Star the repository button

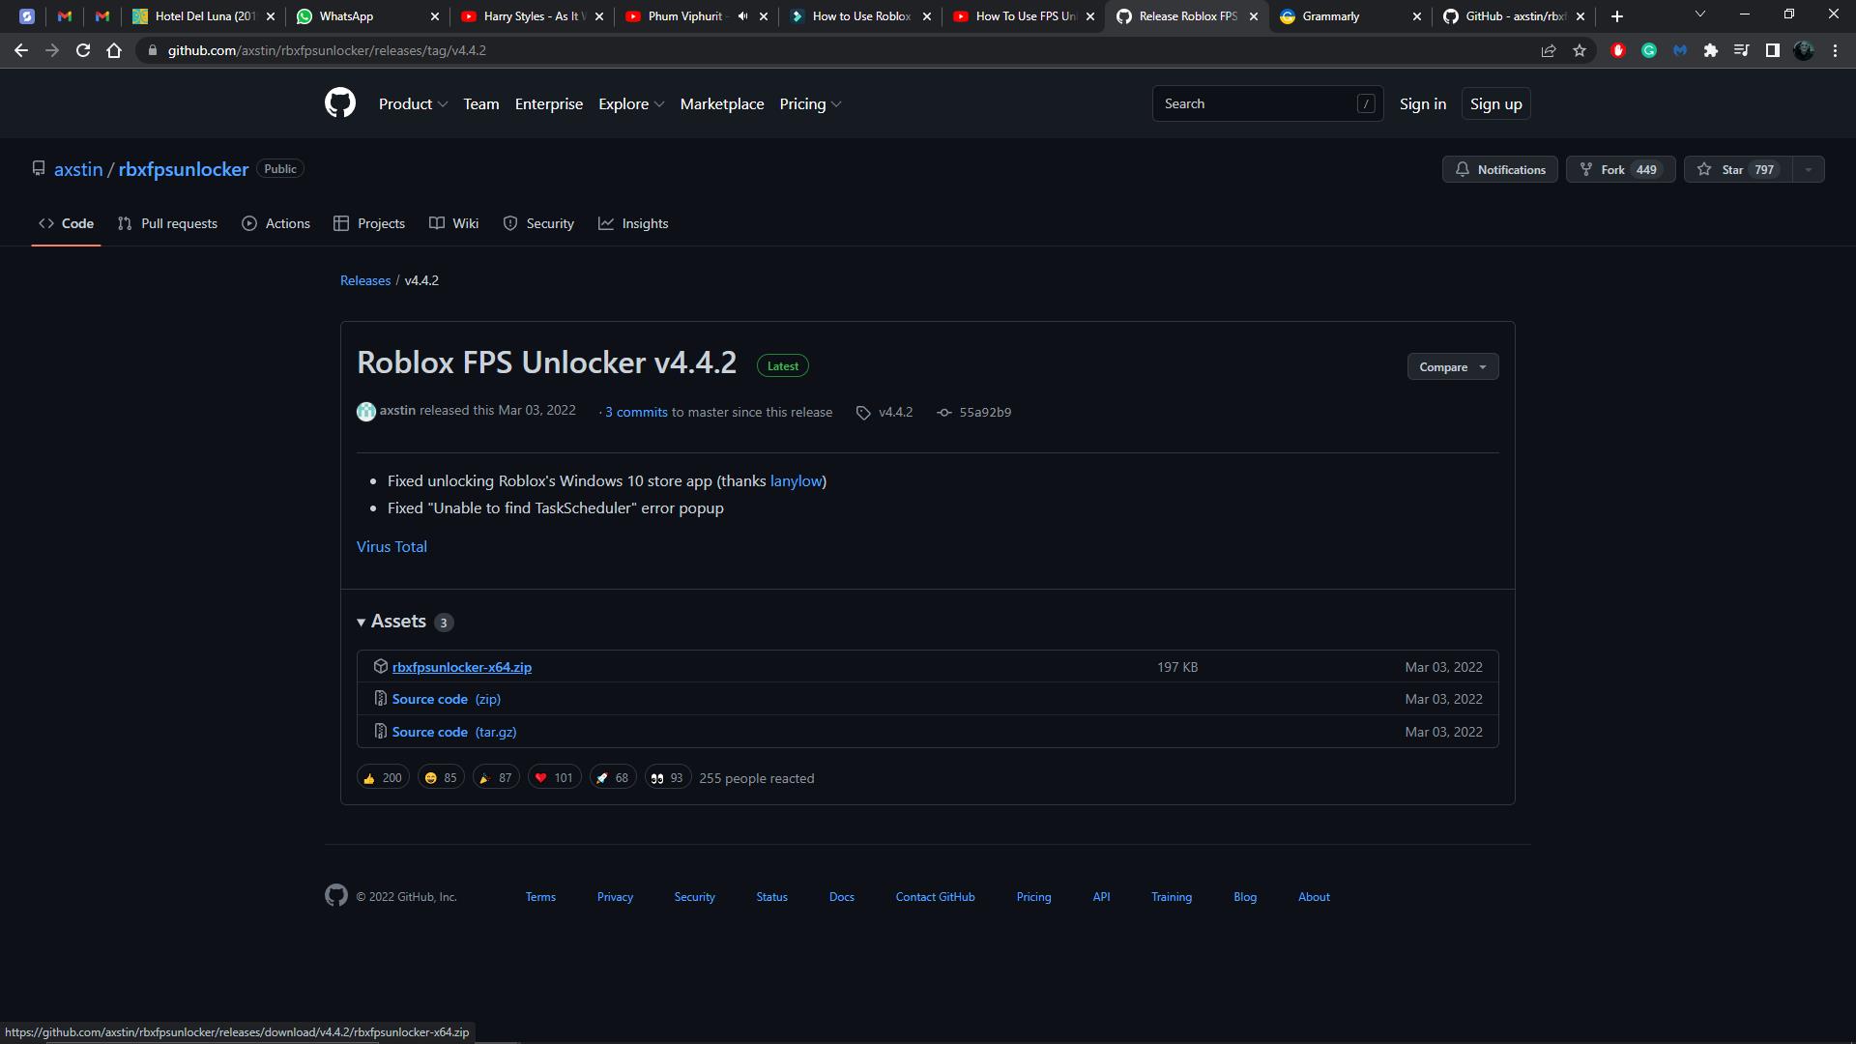click(x=1738, y=169)
